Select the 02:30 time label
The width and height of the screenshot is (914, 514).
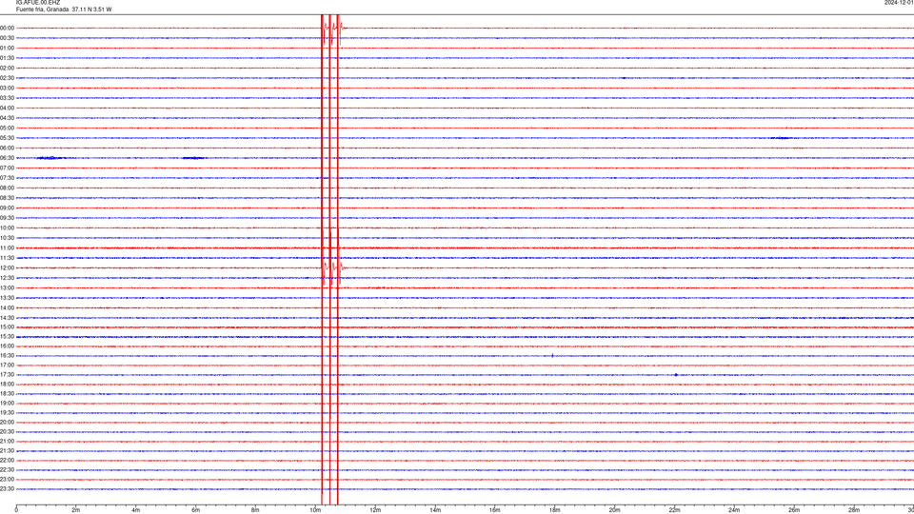click(x=7, y=78)
